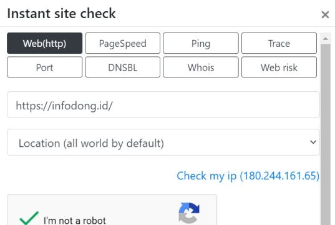Close the Instant site check dialog
This screenshot has height=225, width=335.
coord(325,15)
